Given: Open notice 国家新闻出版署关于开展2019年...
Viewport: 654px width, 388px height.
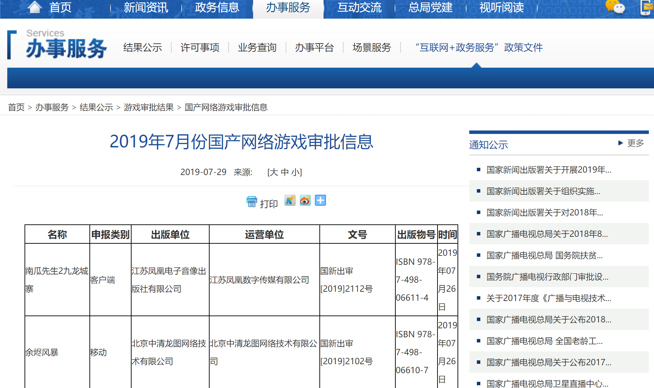Looking at the screenshot, I should [x=549, y=169].
